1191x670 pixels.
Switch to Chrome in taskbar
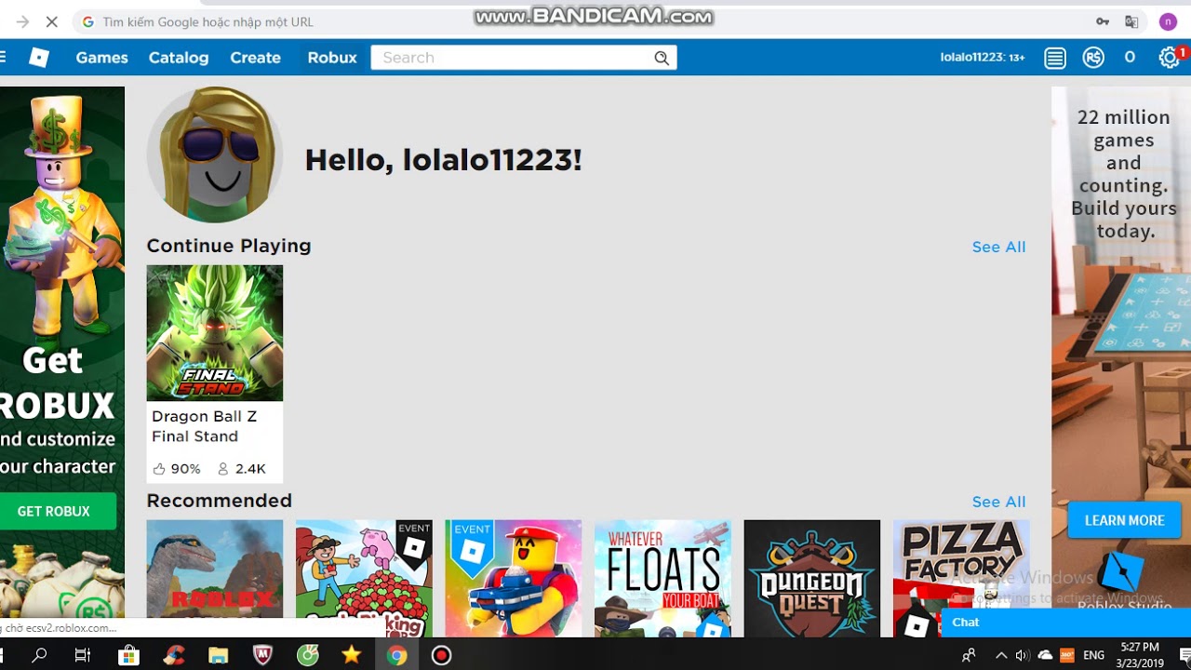point(397,655)
